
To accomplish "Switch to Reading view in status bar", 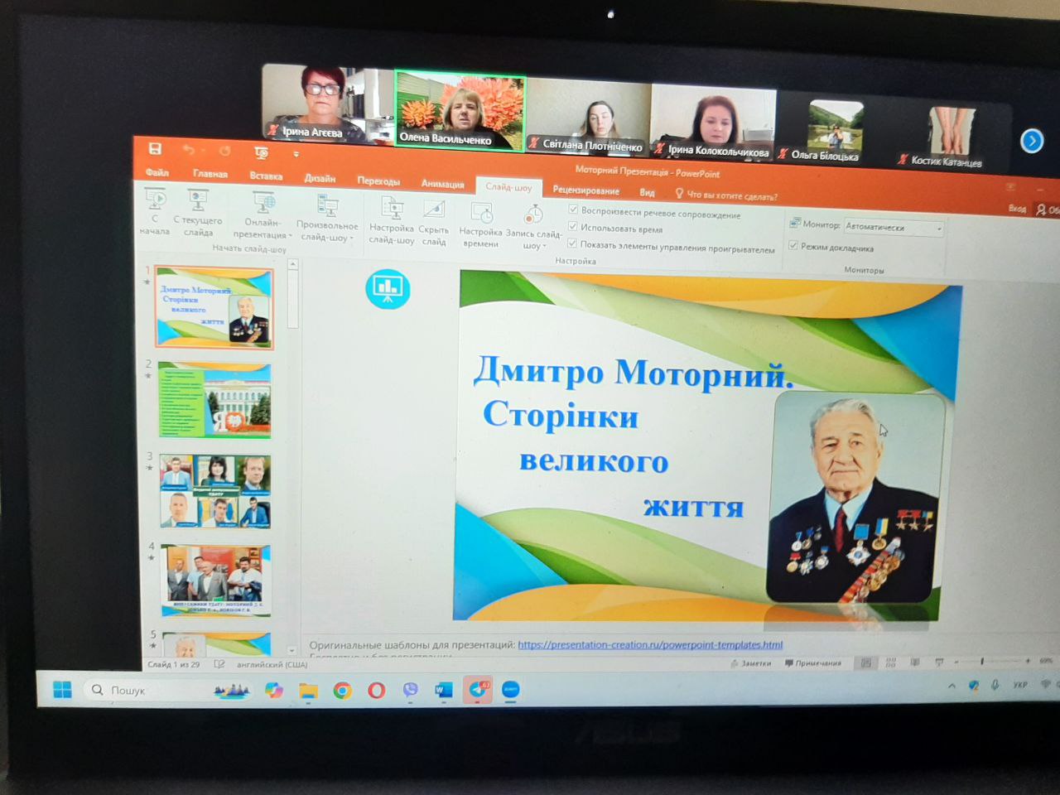I will tap(915, 662).
